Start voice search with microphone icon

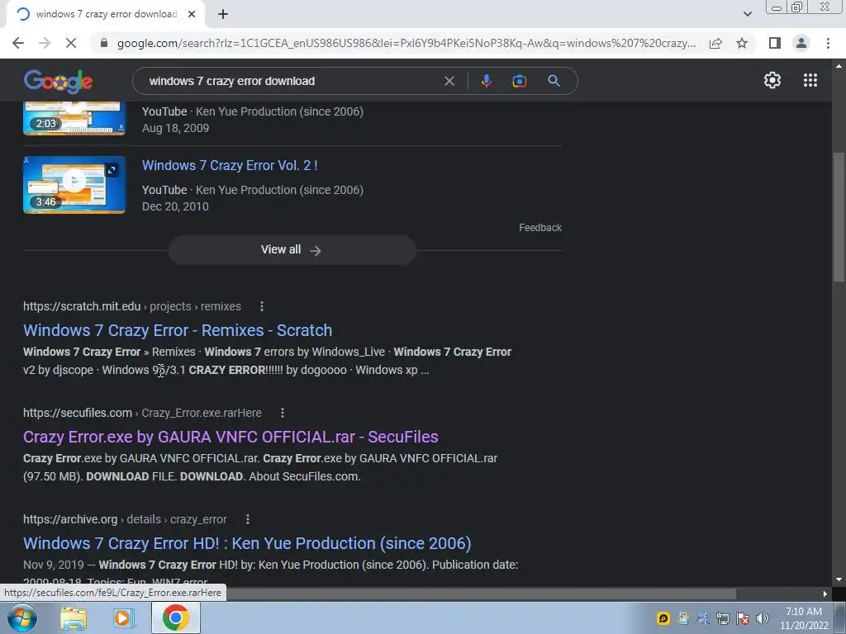[486, 81]
